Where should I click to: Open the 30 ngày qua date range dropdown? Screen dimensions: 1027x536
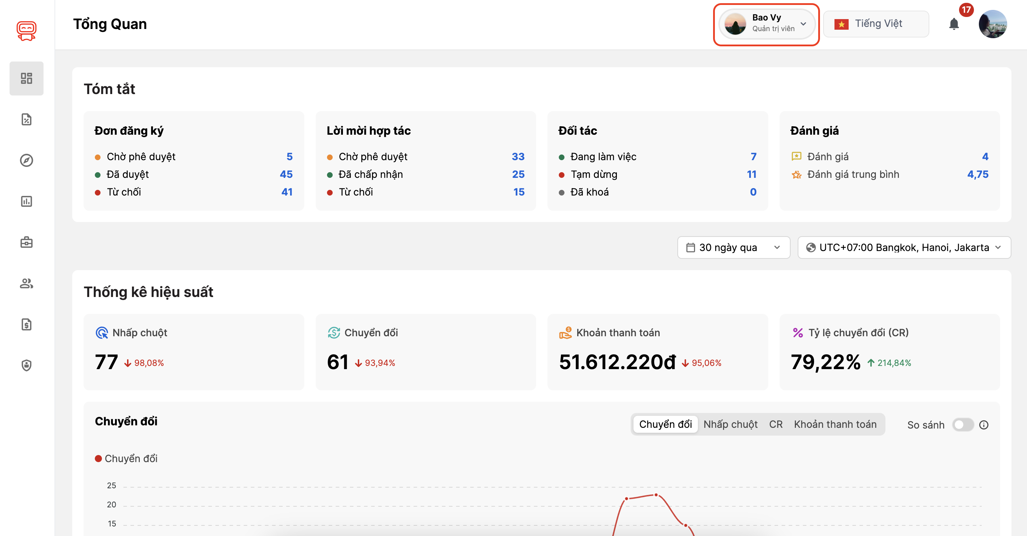click(733, 247)
